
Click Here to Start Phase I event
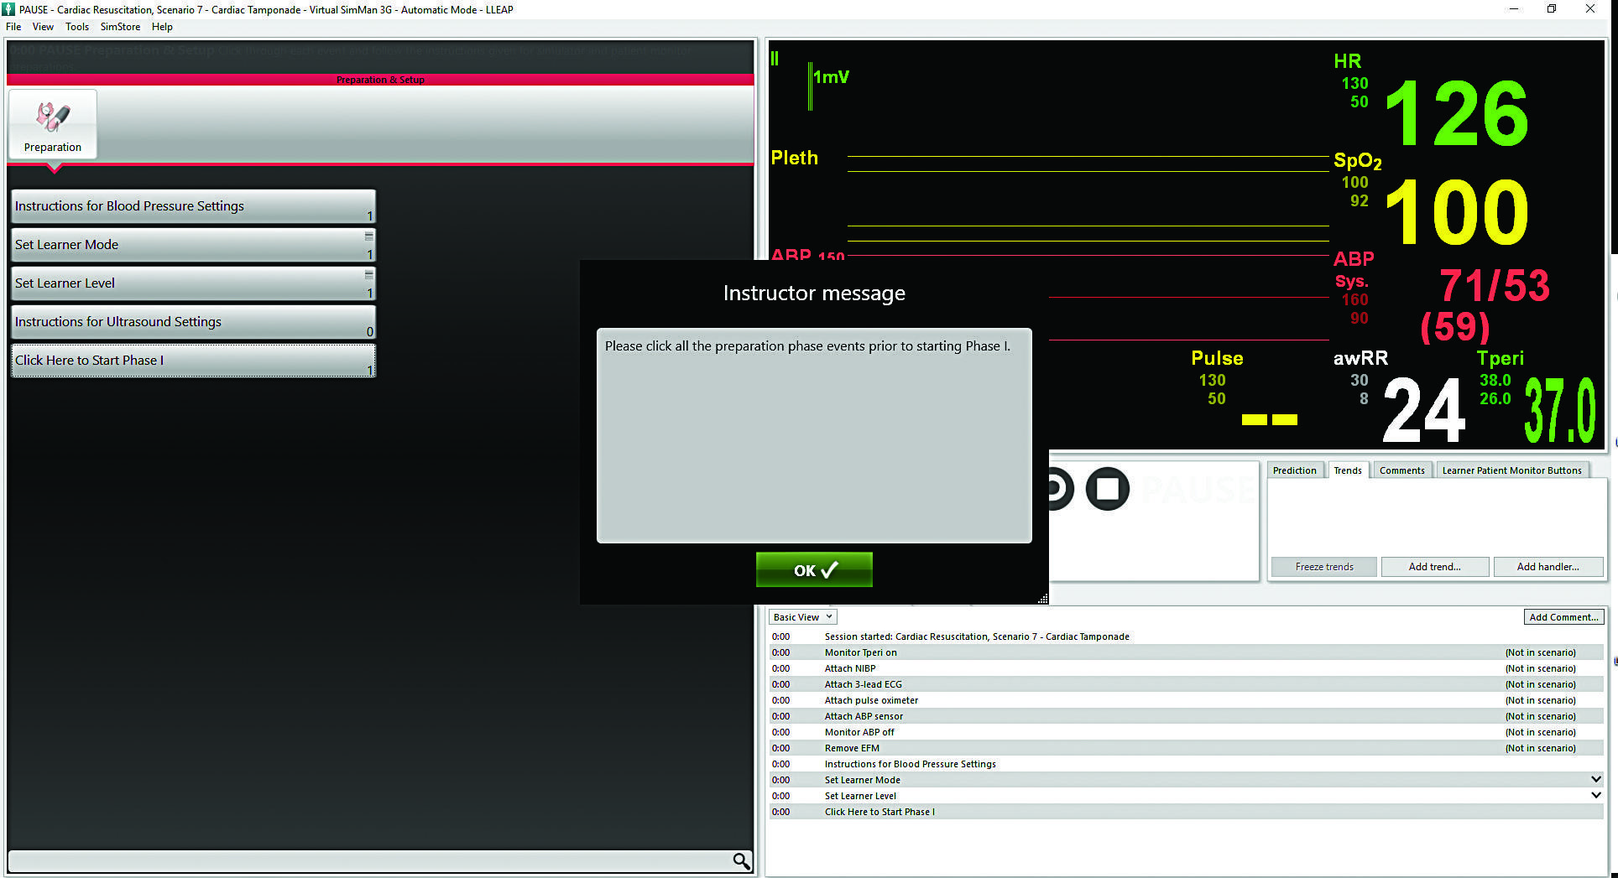tap(193, 361)
